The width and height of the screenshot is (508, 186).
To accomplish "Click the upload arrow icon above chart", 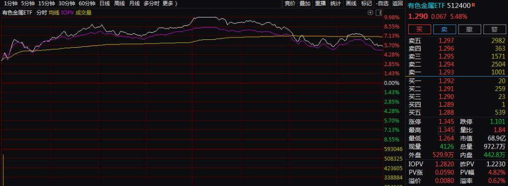I will (371, 13).
